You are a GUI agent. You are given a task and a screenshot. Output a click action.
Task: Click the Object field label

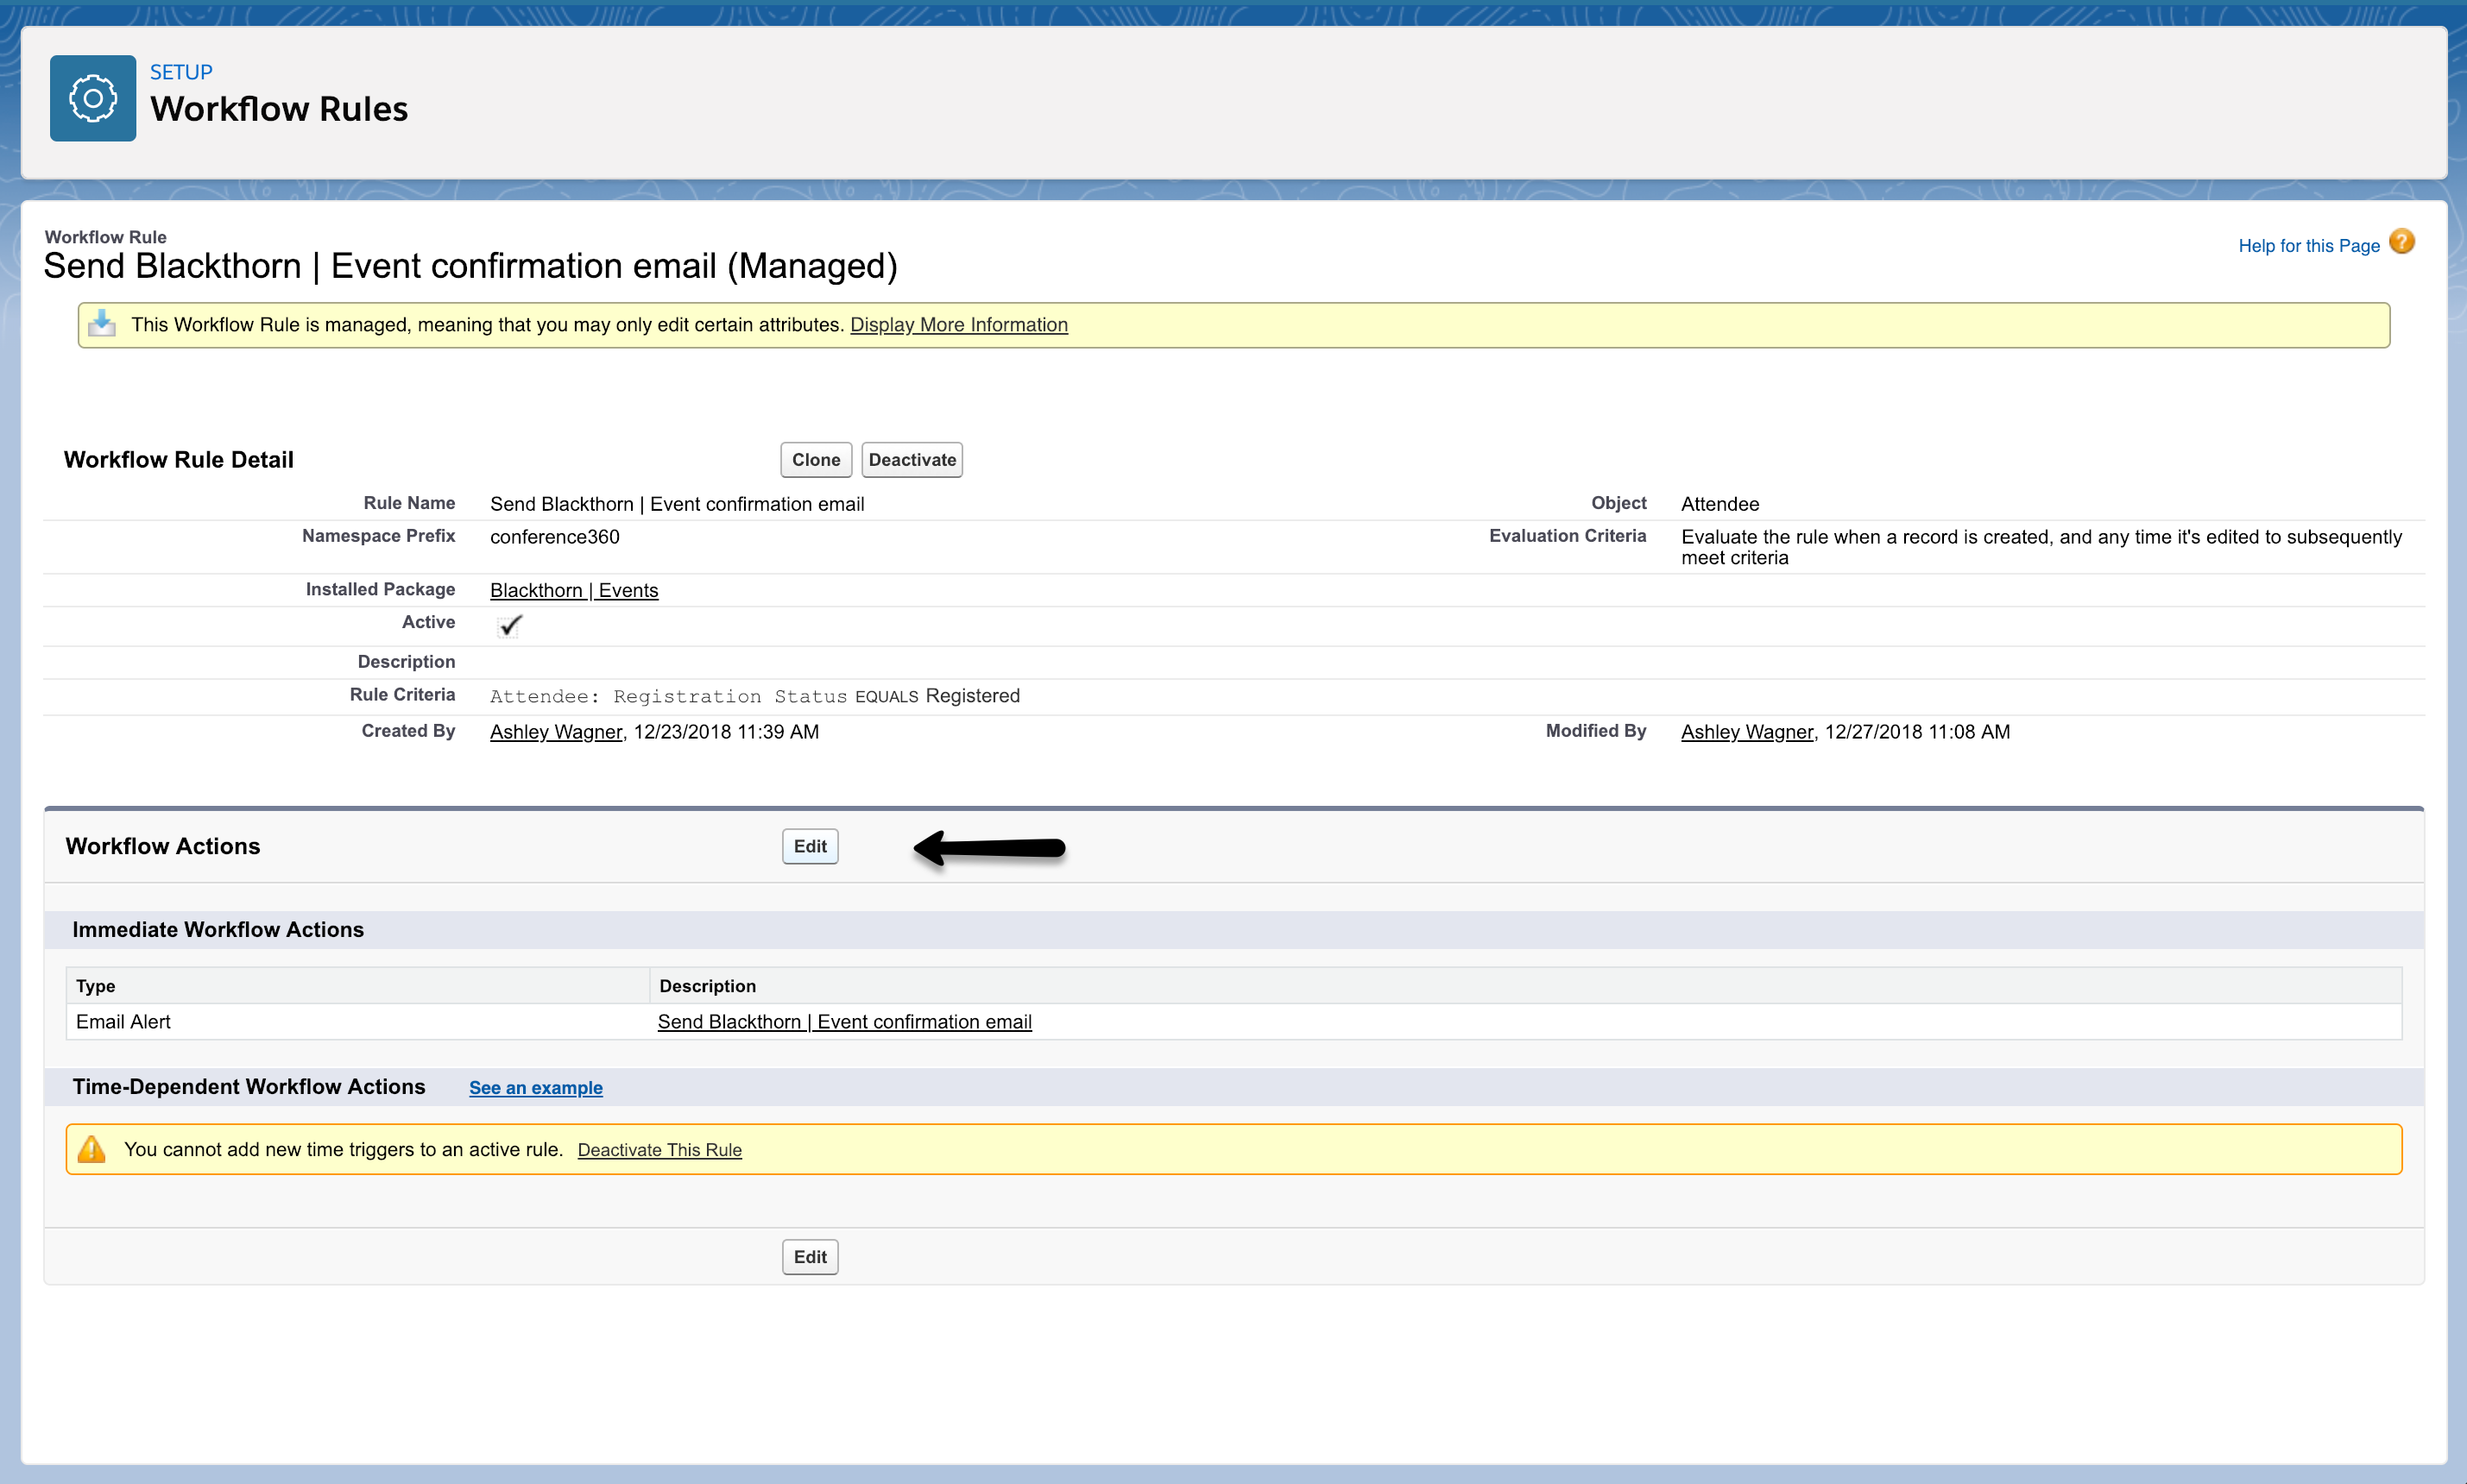click(x=1618, y=503)
